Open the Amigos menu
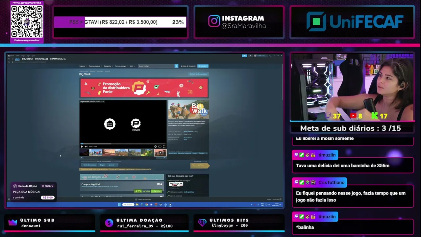The height and width of the screenshot is (237, 421). coord(23,56)
